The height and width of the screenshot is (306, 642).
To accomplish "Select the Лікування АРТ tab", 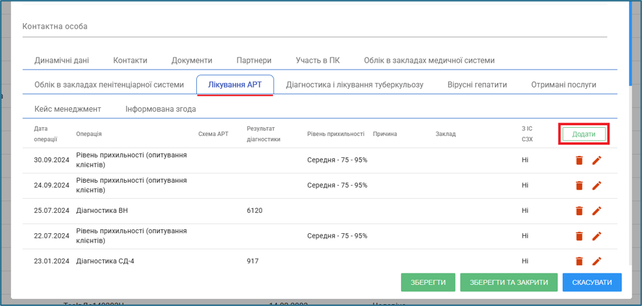I will tap(235, 85).
